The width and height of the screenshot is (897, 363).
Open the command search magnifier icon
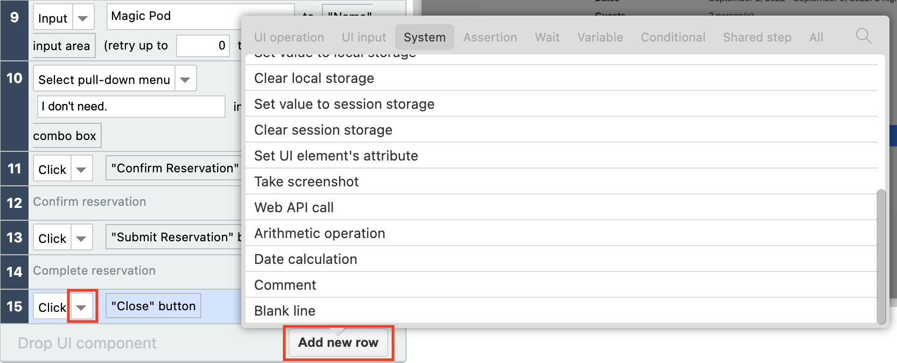(x=864, y=36)
